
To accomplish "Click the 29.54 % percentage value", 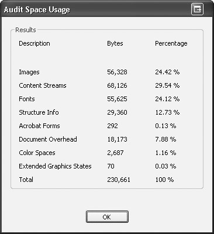I will pyautogui.click(x=167, y=85).
